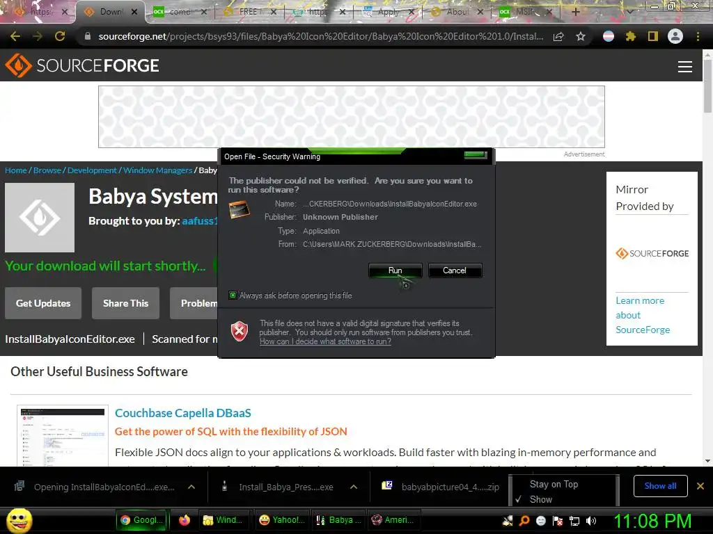
Task: Open the Yahoo taskbar window
Action: (x=282, y=520)
